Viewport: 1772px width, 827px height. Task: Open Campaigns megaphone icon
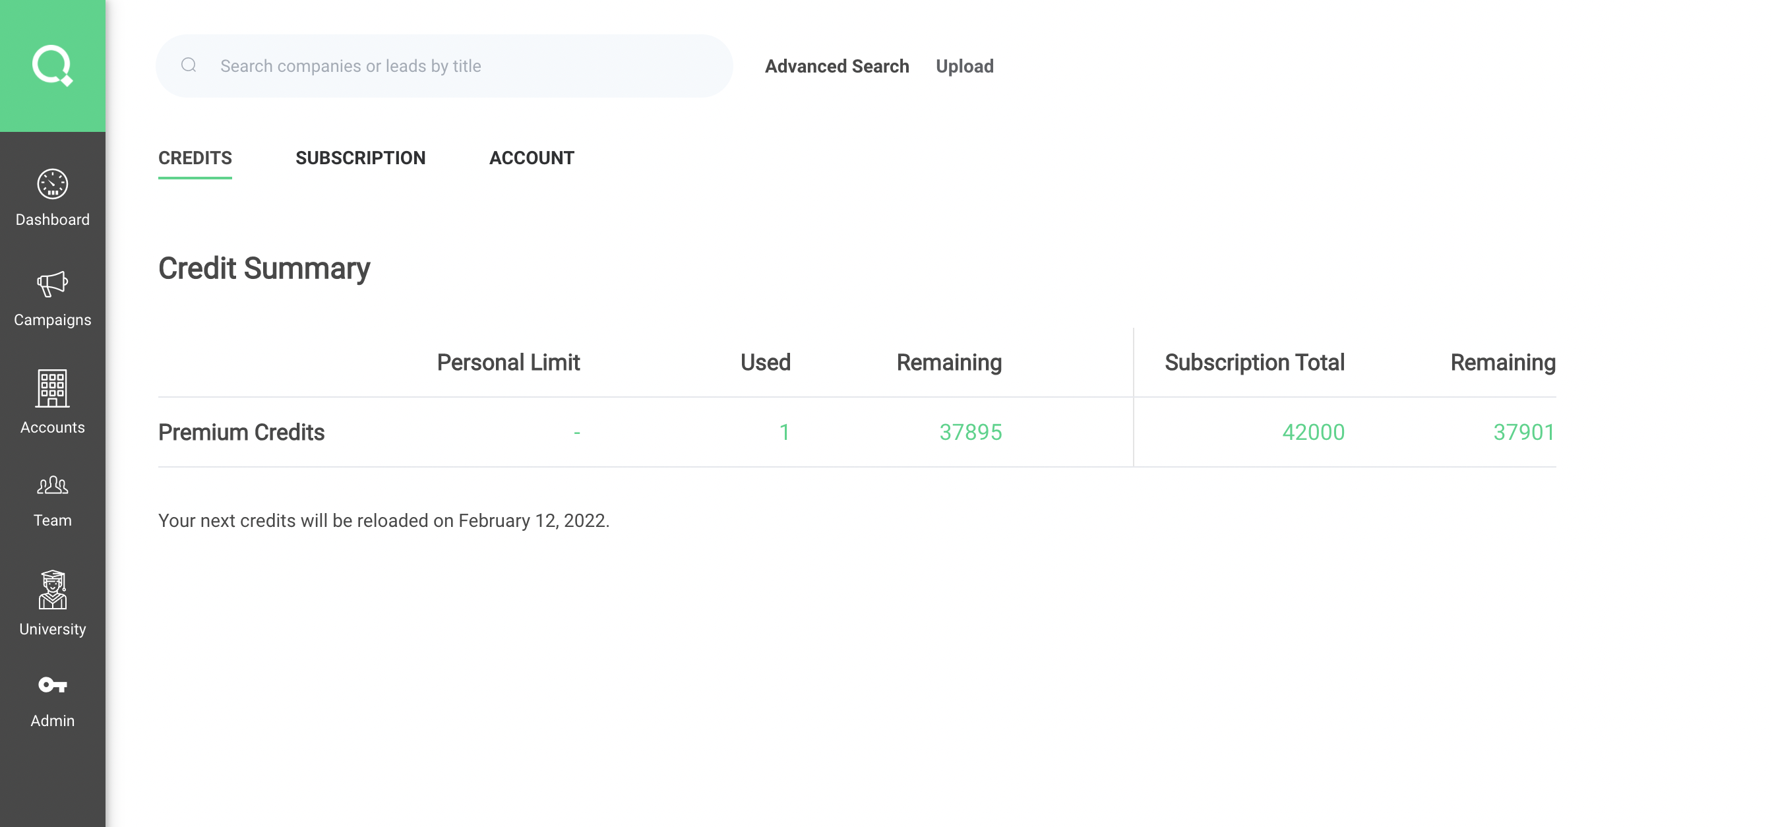click(52, 284)
